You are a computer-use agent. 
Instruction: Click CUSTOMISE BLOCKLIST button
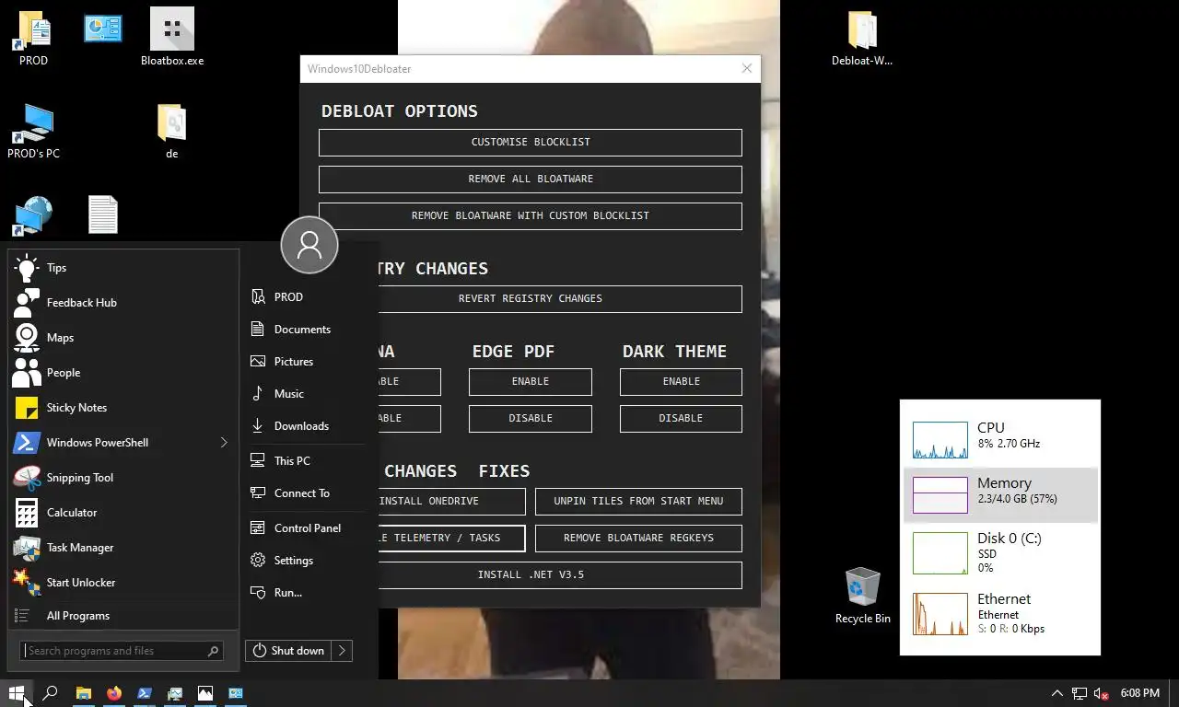[x=531, y=143]
